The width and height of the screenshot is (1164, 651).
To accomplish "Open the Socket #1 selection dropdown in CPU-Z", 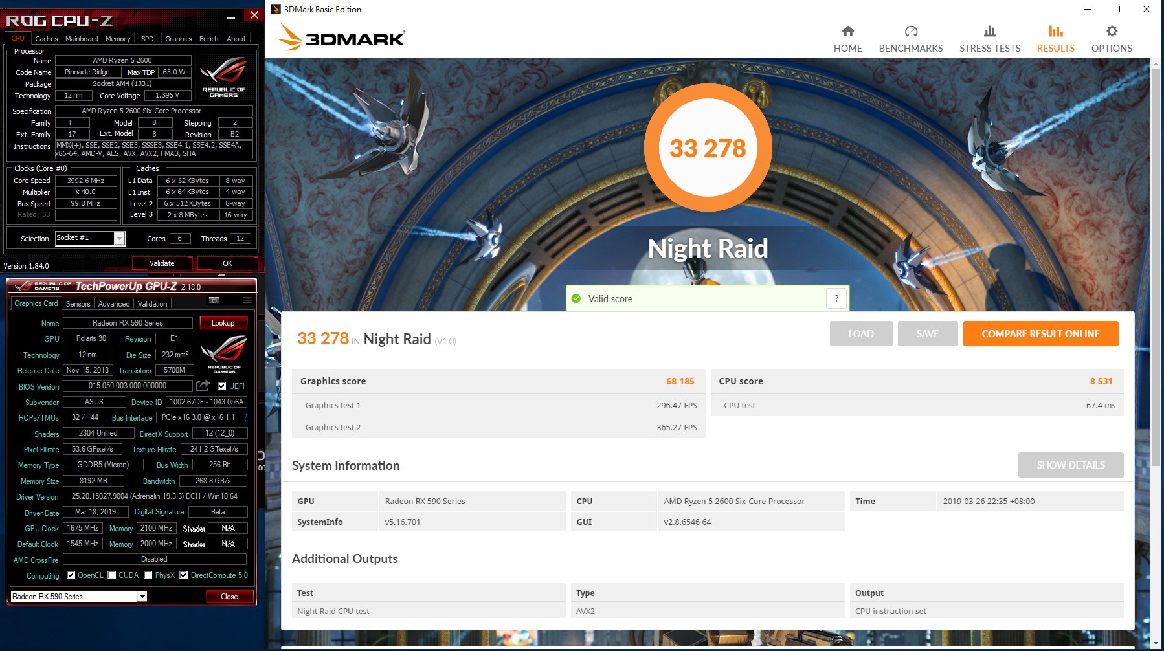I will coord(119,239).
